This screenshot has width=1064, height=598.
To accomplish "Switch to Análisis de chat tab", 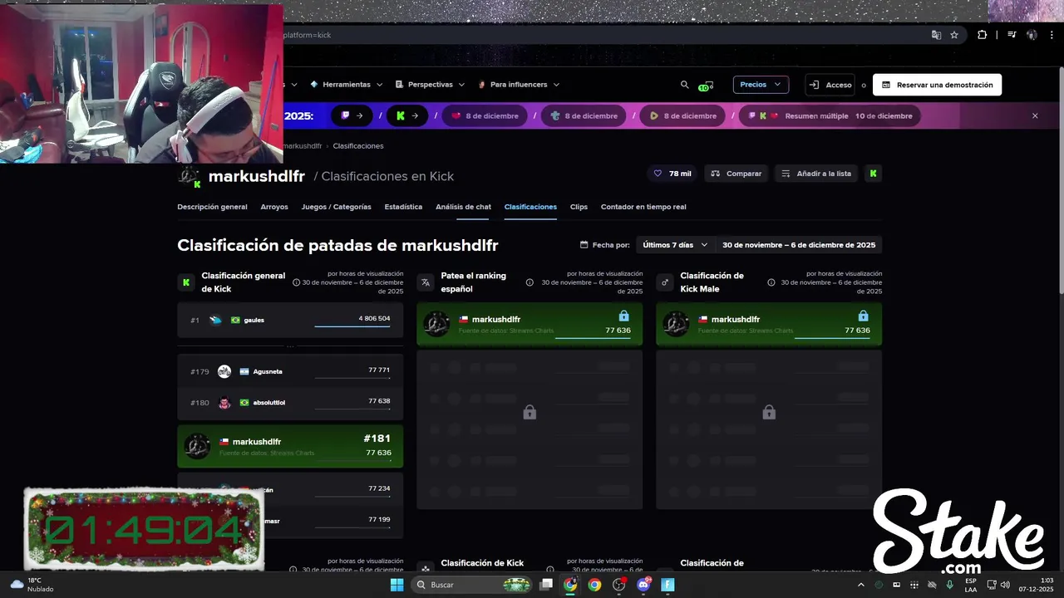I will point(463,207).
